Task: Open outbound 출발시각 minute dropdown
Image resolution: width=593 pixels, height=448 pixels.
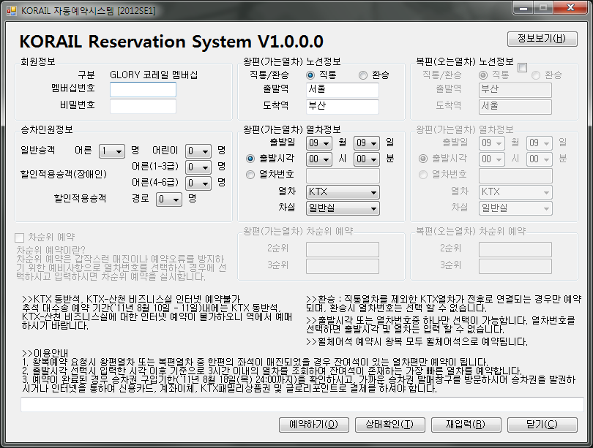Action: click(367, 159)
